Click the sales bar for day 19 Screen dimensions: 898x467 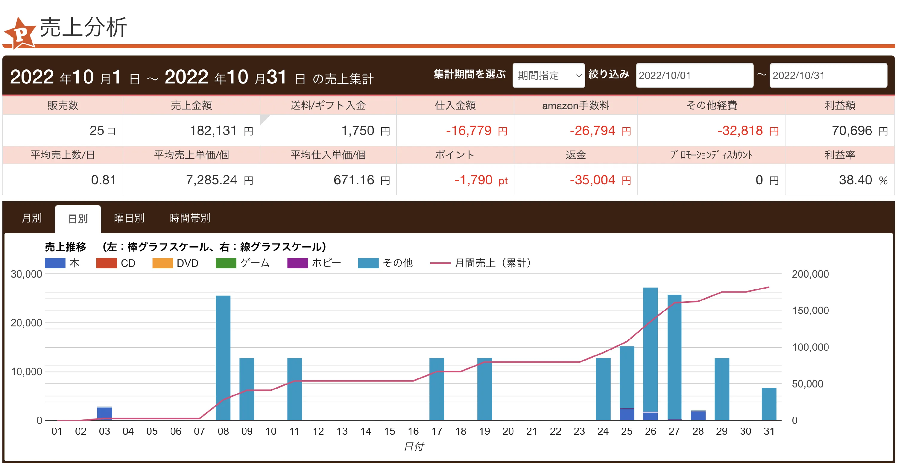pos(484,389)
